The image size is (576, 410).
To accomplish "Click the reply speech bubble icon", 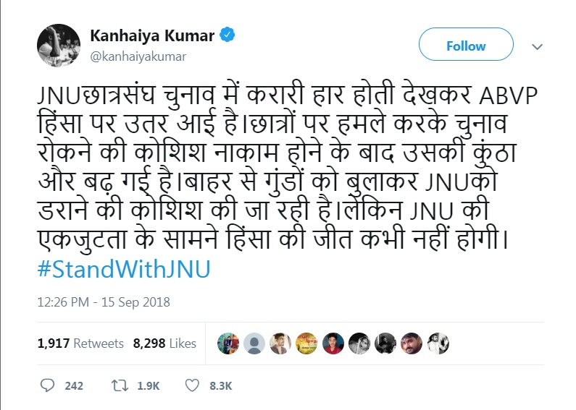I will click(x=47, y=385).
